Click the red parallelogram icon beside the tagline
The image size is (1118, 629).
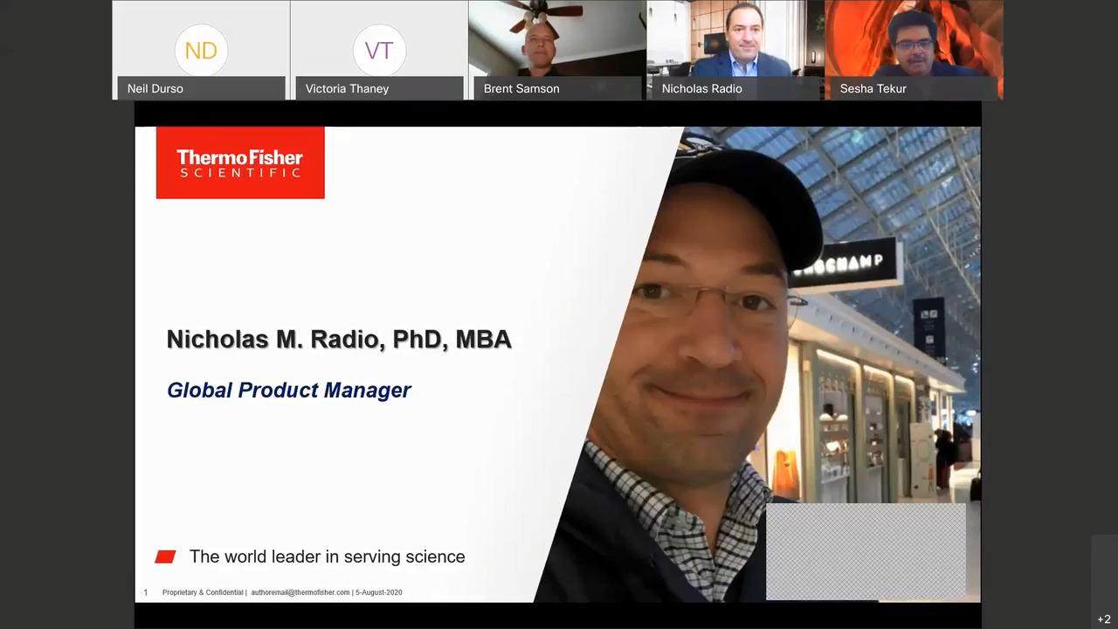[165, 556]
